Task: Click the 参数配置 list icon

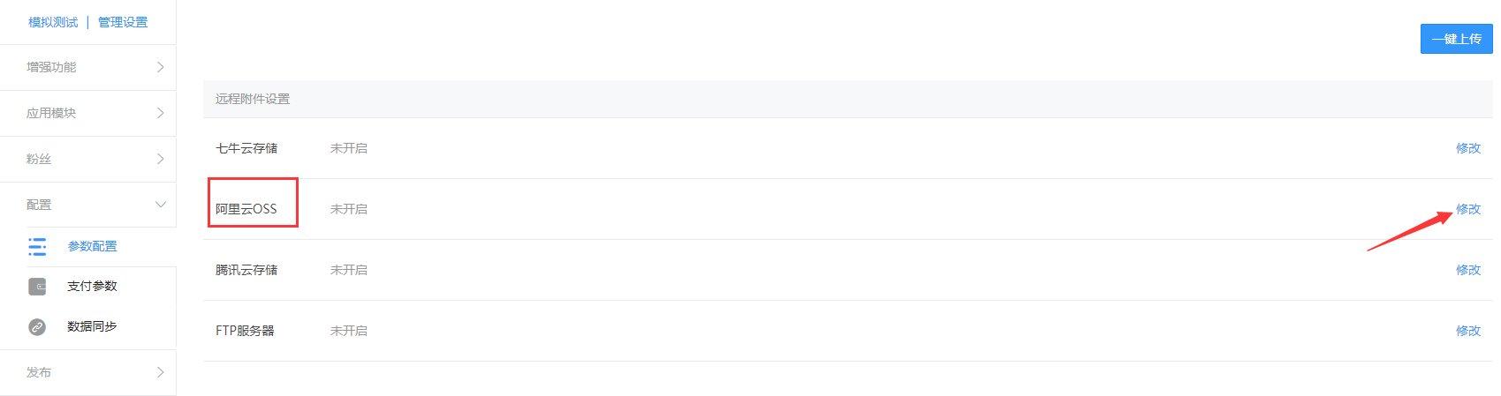Action: pos(37,246)
